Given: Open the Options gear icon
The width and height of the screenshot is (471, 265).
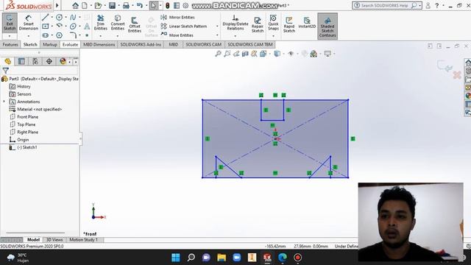Looking at the screenshot, I should (186, 5).
